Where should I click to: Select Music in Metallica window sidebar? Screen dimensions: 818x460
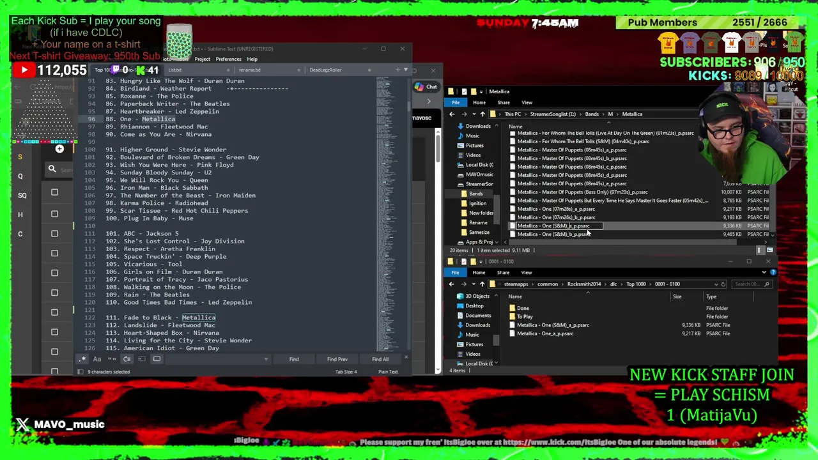pyautogui.click(x=472, y=135)
